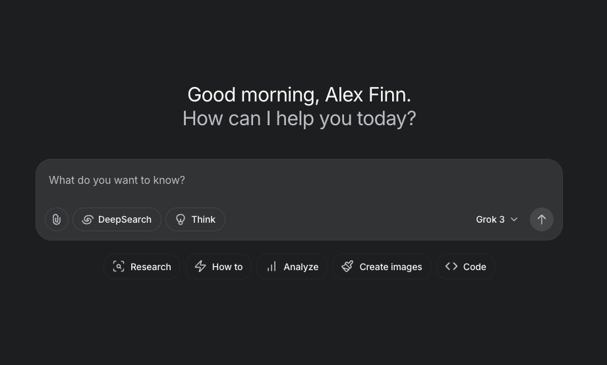Expand the chevron next to Grok 3
The width and height of the screenshot is (607, 365).
coord(514,219)
